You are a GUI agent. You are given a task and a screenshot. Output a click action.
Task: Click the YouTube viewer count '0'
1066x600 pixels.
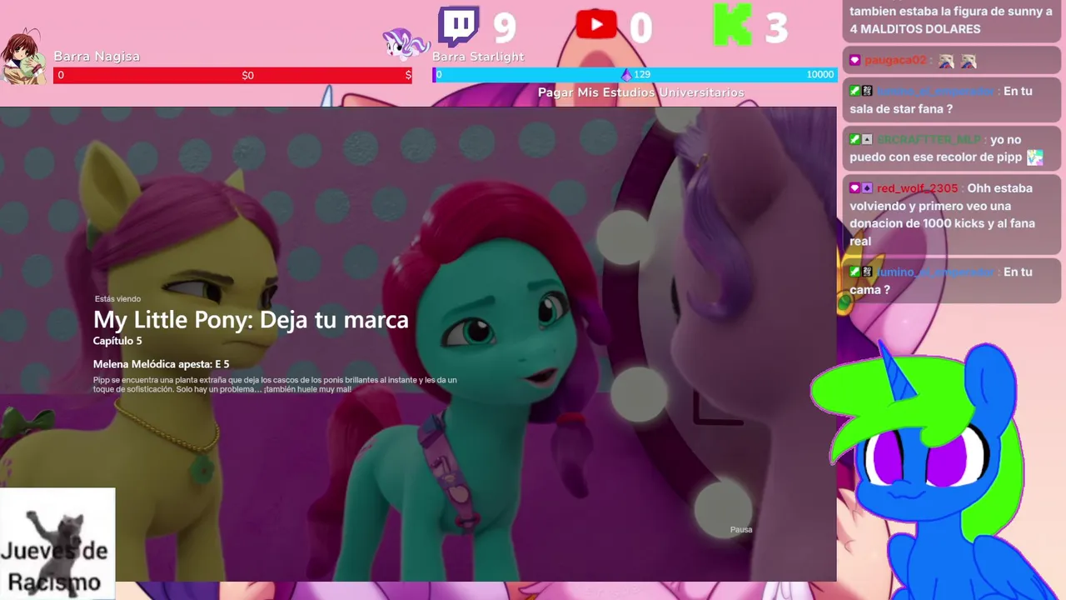(640, 27)
